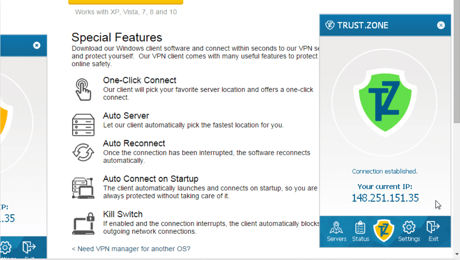Close the Trust.Zone client panel
The width and height of the screenshot is (460, 260).
441,25
